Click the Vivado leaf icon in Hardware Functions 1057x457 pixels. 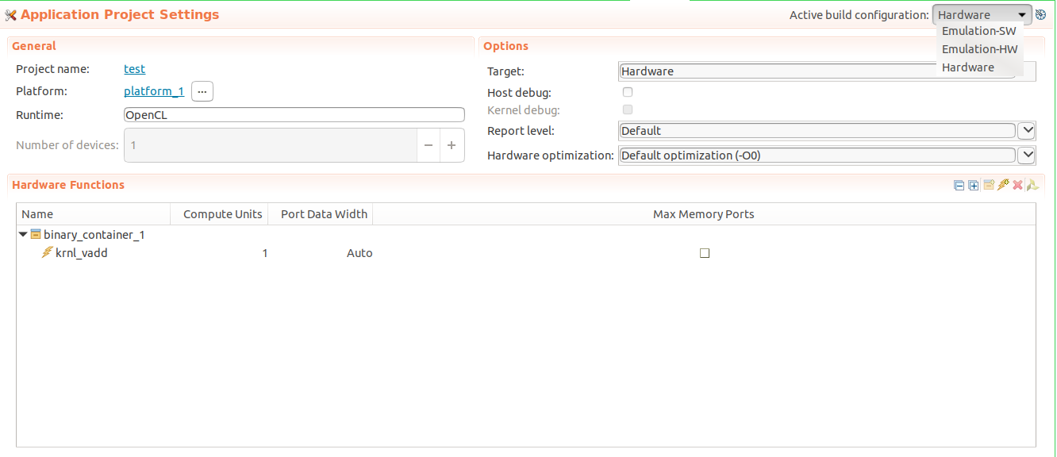(1032, 185)
